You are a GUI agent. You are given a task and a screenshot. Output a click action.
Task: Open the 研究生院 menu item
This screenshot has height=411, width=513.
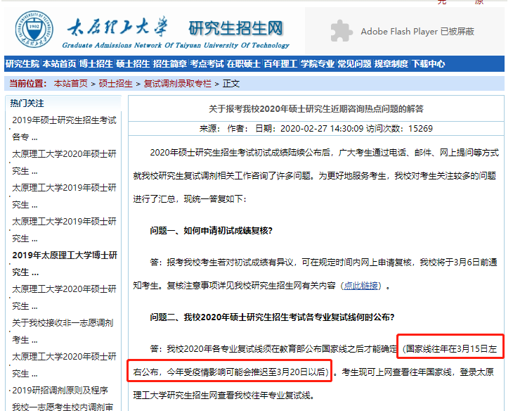22,63
